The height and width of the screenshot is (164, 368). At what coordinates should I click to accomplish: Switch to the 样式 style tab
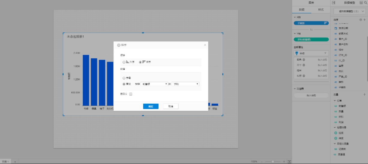pyautogui.click(x=321, y=10)
